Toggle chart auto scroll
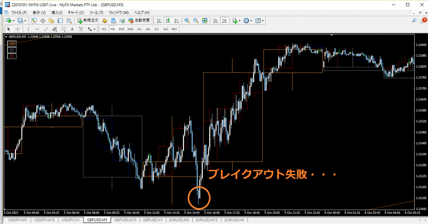This screenshot has width=428, height=224. [216, 20]
